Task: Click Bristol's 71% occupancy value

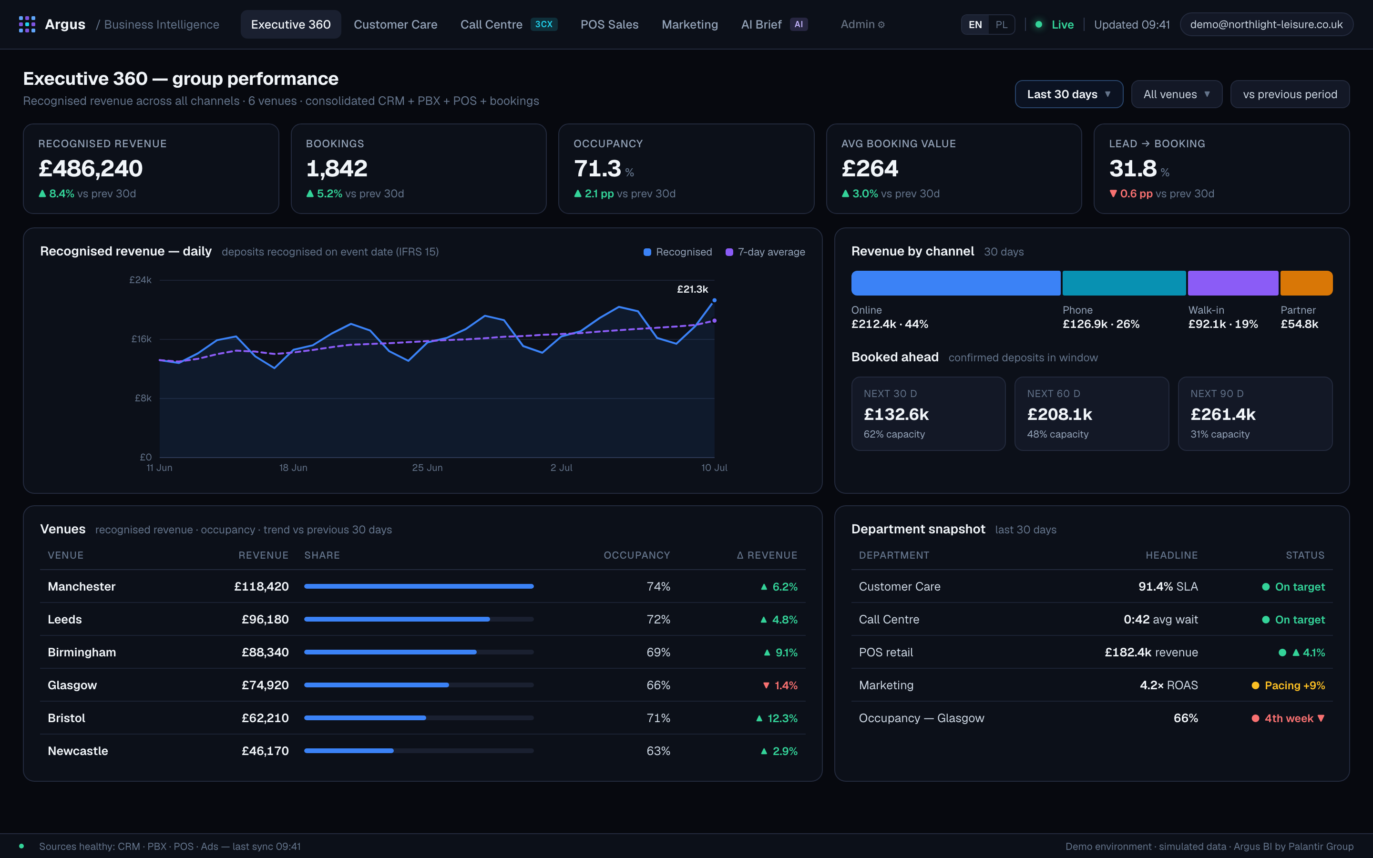Action: click(x=658, y=718)
